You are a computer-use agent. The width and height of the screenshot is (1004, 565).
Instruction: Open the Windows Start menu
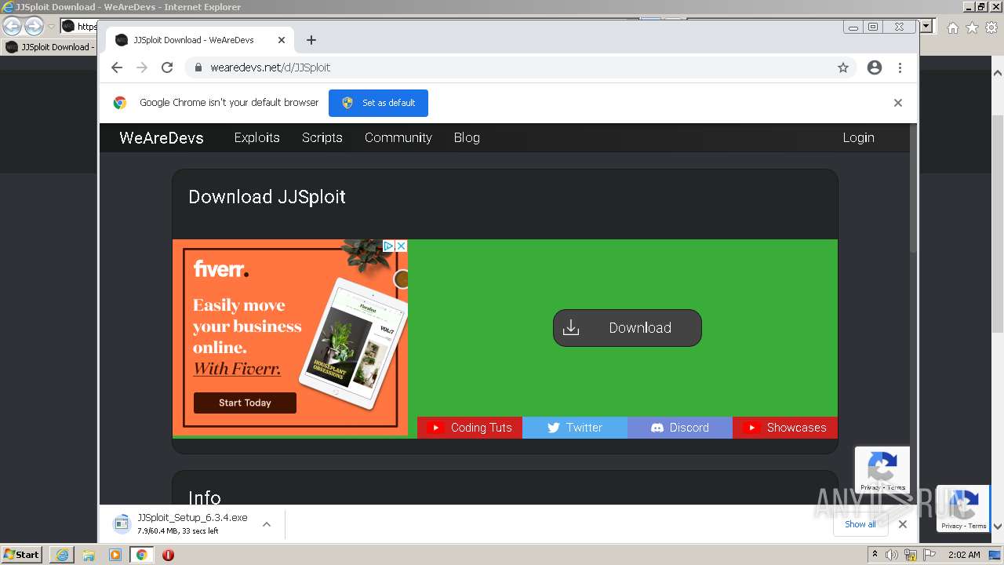[x=22, y=554]
